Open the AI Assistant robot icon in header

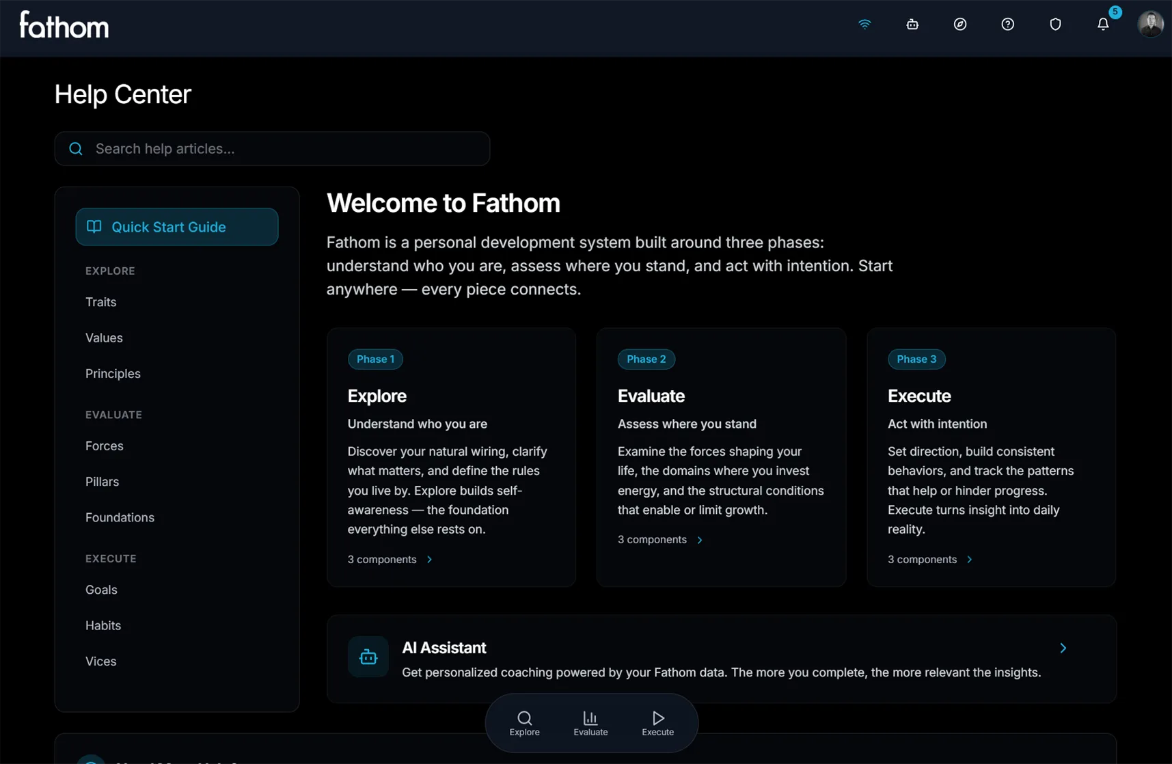[912, 24]
